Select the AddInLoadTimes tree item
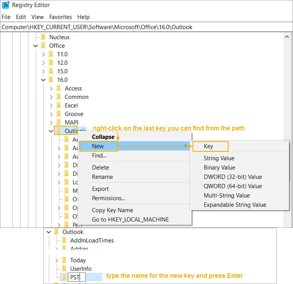 tap(92, 240)
